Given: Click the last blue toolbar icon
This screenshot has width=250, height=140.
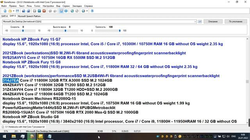Looking at the screenshot, I should [x=92, y=11].
